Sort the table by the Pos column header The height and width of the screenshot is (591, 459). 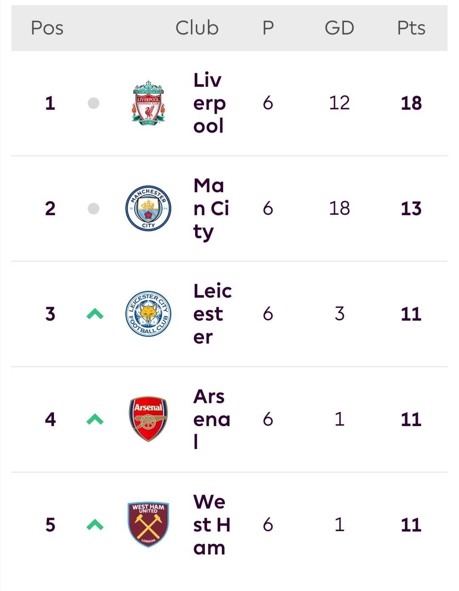coord(47,28)
